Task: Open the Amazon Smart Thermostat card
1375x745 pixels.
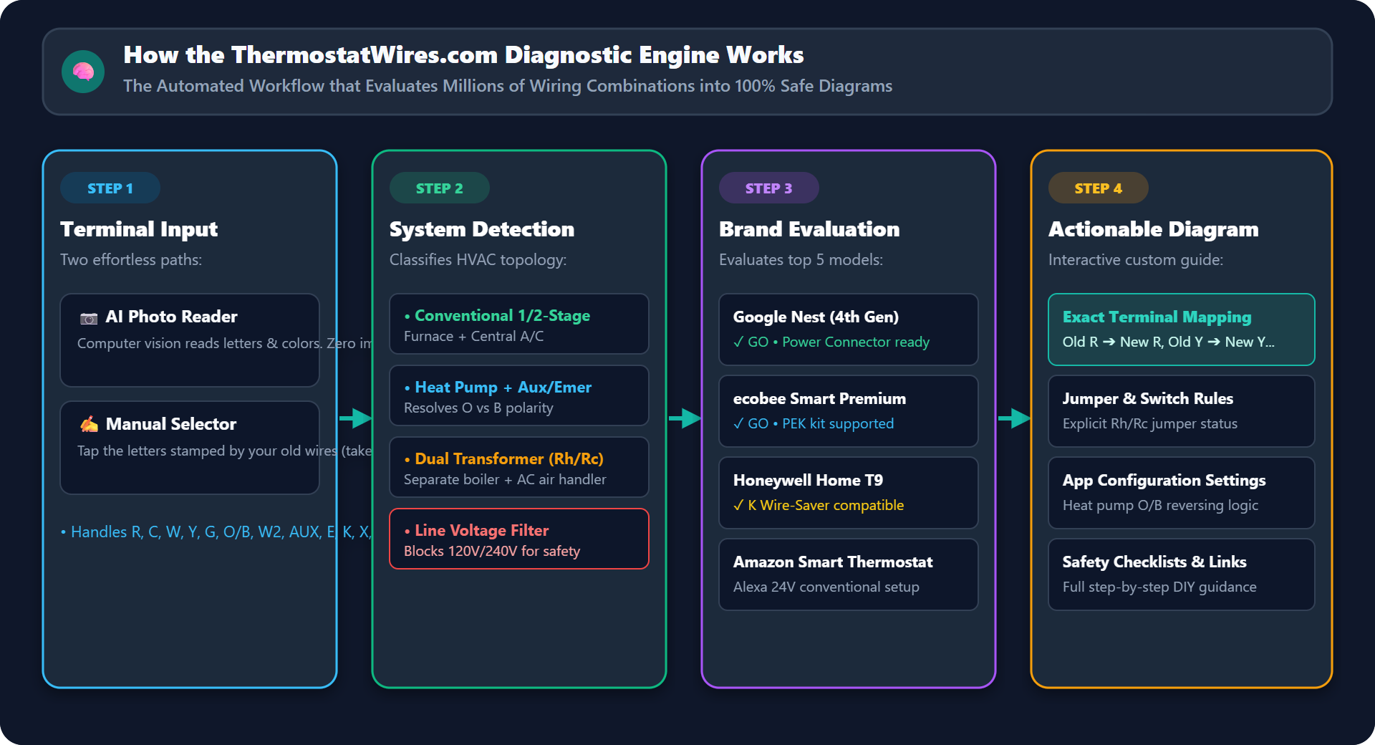Action: pyautogui.click(x=849, y=575)
